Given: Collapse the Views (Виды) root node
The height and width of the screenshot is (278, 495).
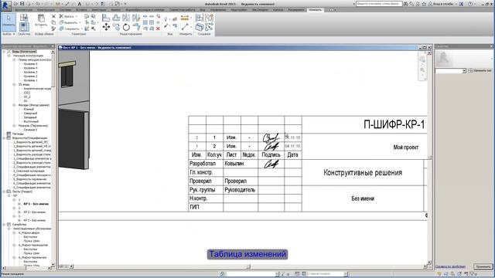Looking at the screenshot, I should [x=5, y=52].
